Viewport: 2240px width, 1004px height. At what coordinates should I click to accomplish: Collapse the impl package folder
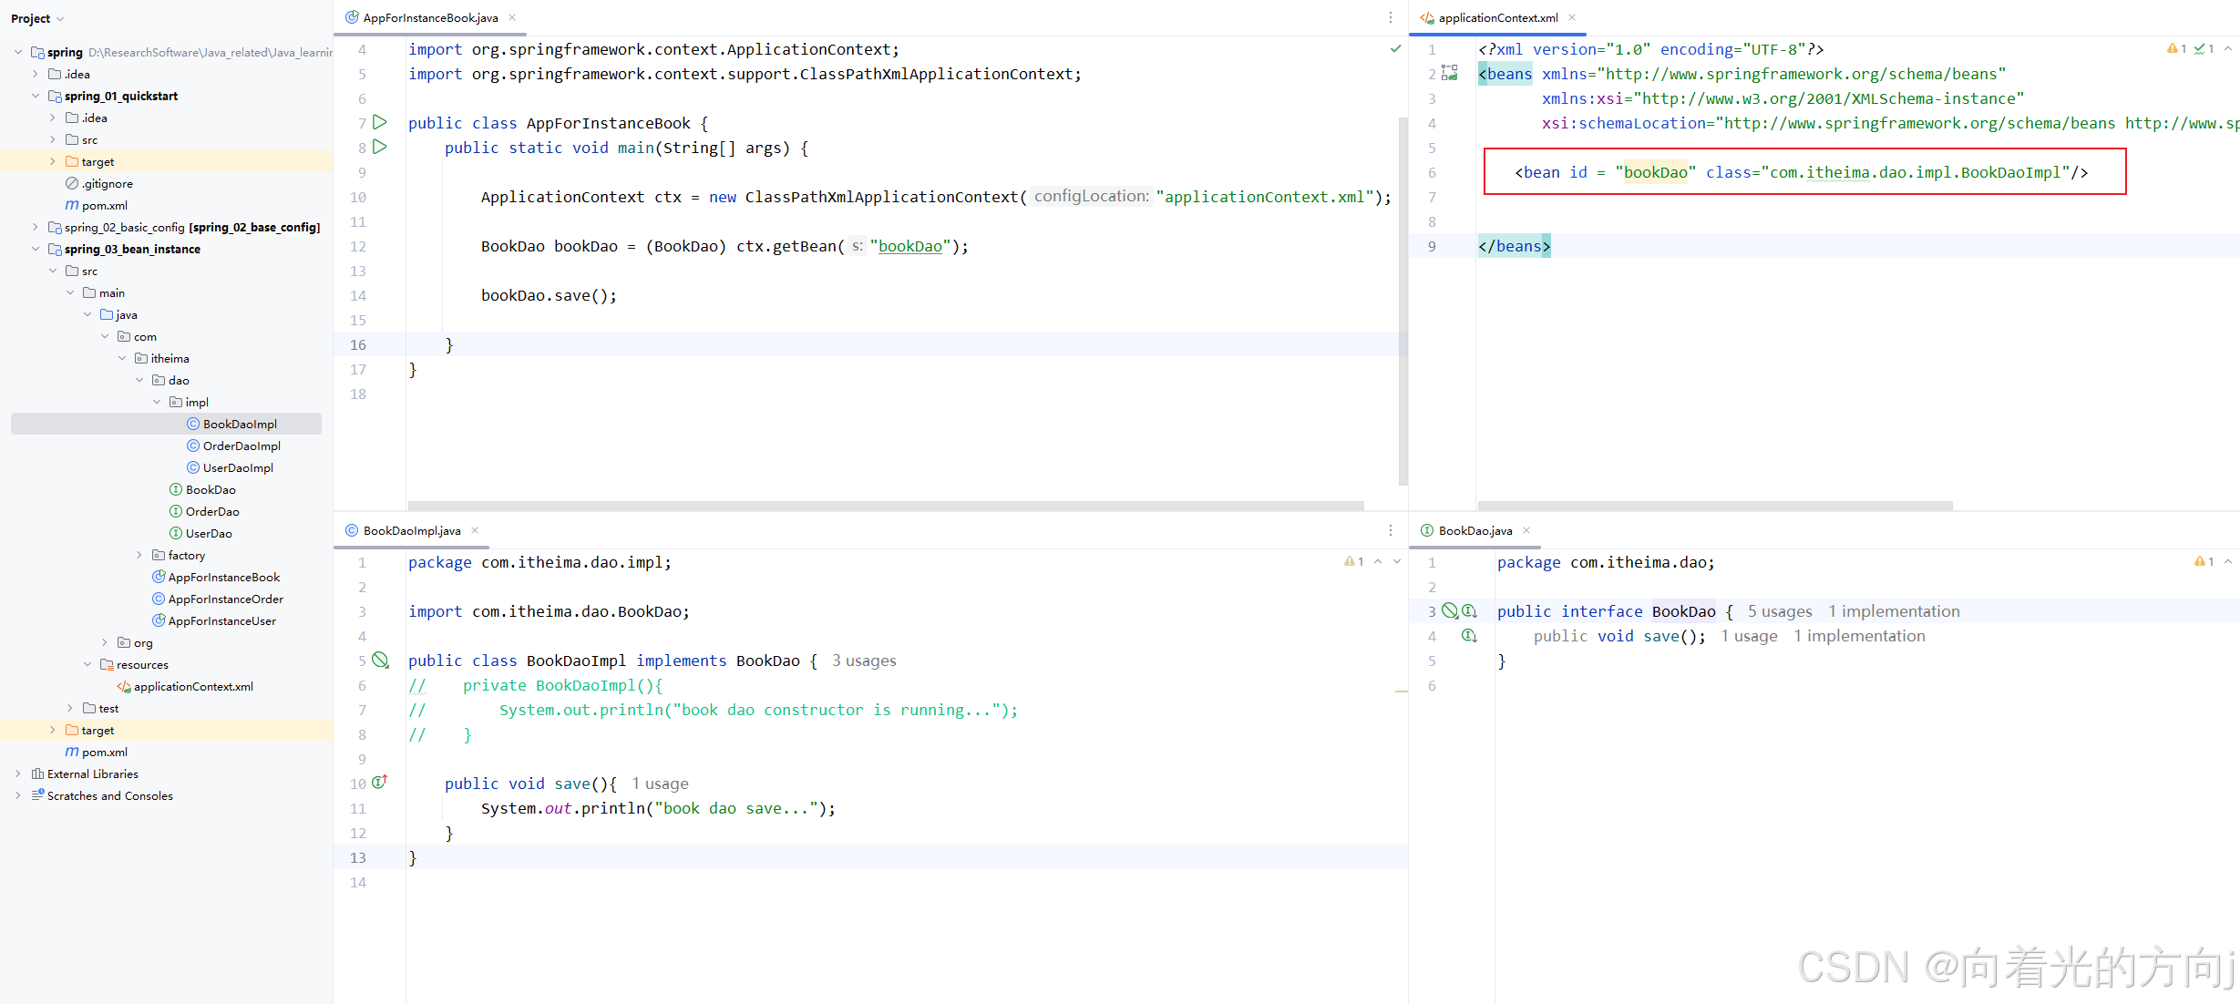tap(157, 402)
